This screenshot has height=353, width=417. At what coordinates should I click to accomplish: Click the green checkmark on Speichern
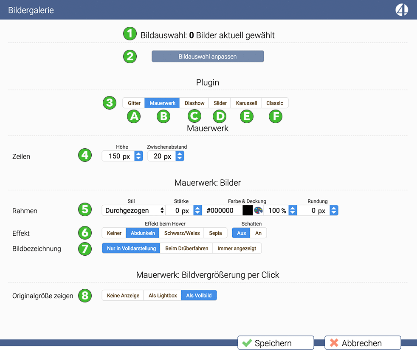246,343
